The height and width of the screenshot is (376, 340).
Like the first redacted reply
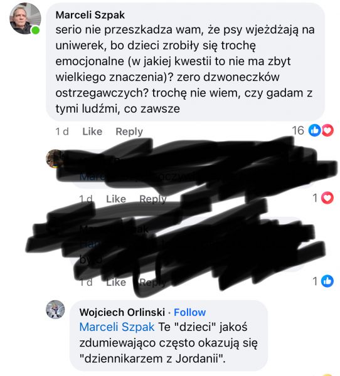click(116, 199)
